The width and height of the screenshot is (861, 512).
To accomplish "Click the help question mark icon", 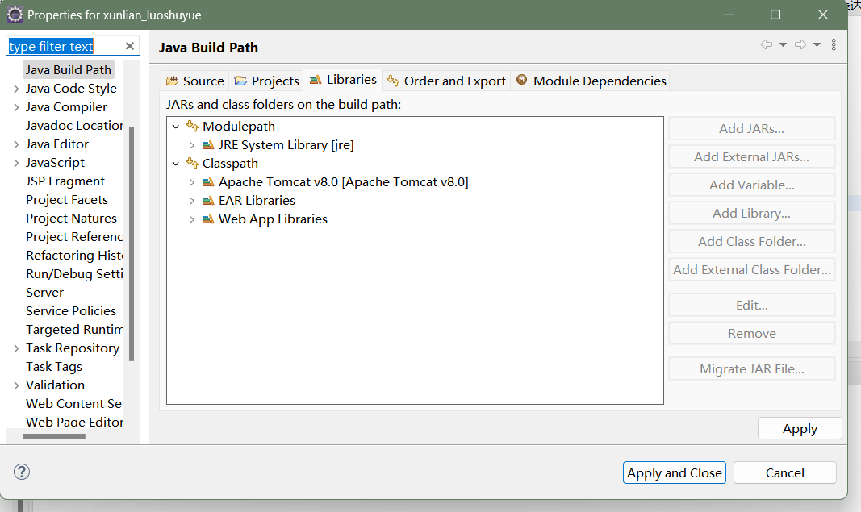I will coord(21,471).
